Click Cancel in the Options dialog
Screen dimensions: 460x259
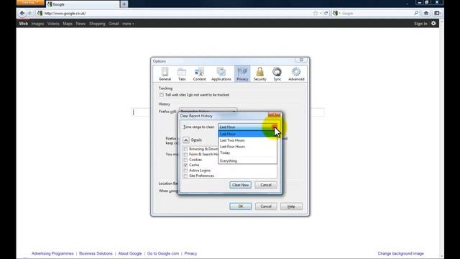(x=266, y=206)
